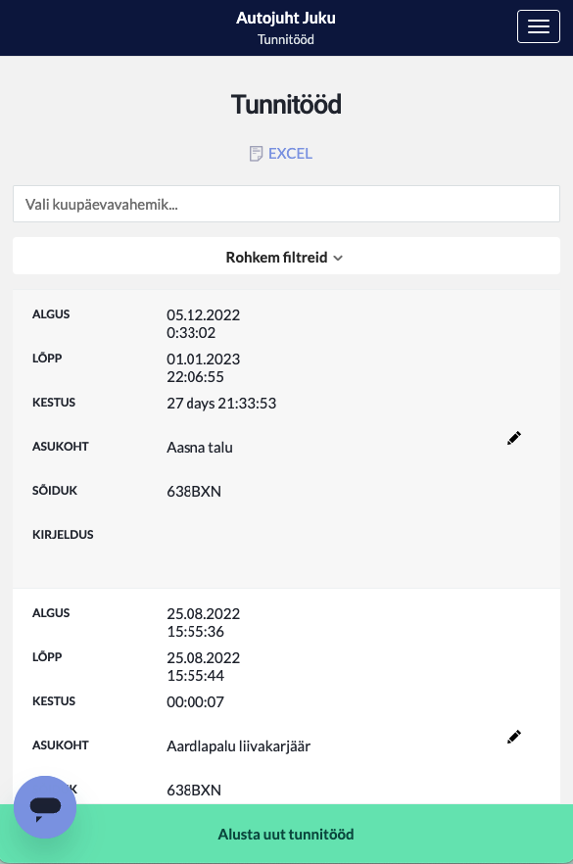This screenshot has width=573, height=864.
Task: Click the chevron next to Rohkem filtreid
Action: [x=338, y=258]
